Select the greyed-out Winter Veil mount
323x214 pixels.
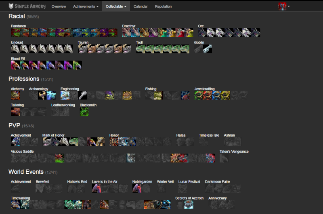[161, 188]
